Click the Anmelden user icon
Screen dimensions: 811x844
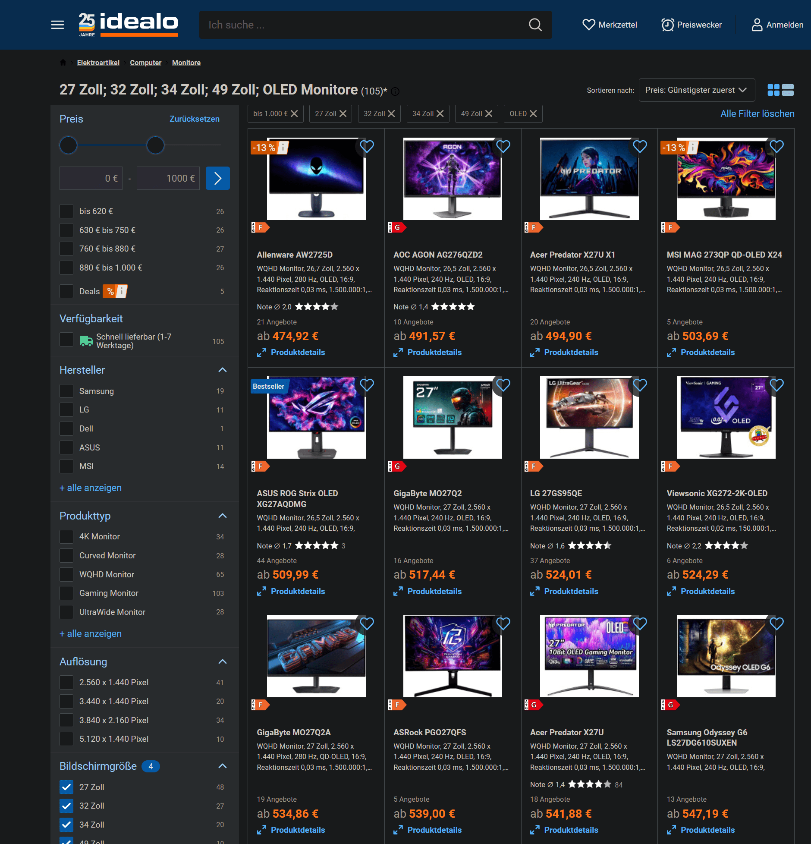[x=757, y=25]
